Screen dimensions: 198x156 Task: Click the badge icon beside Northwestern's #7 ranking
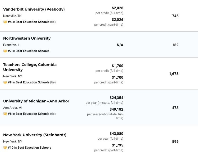(x=5, y=51)
